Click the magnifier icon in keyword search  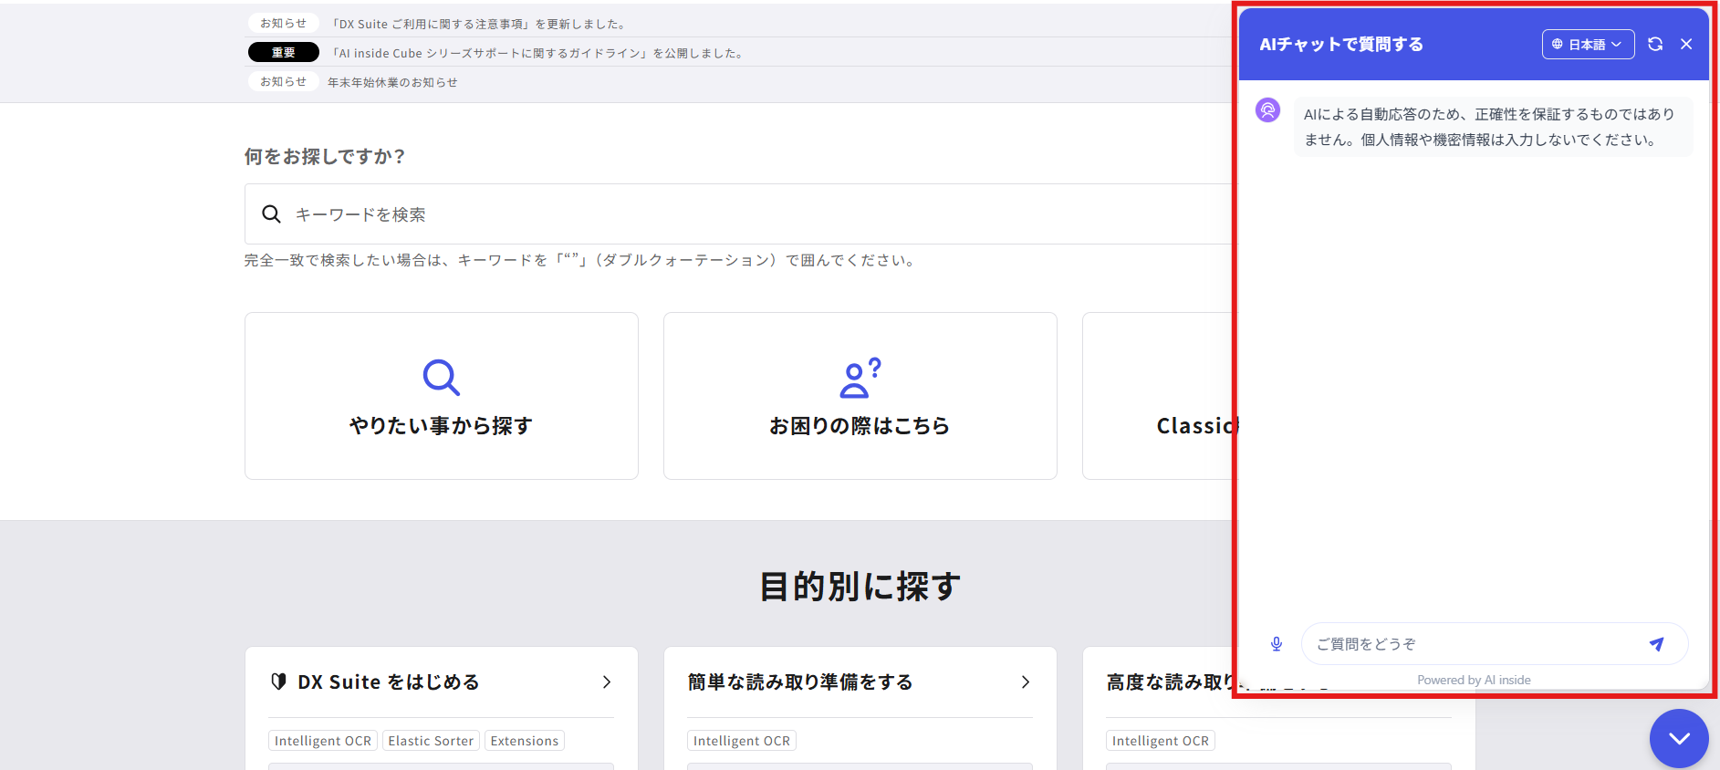click(x=271, y=214)
